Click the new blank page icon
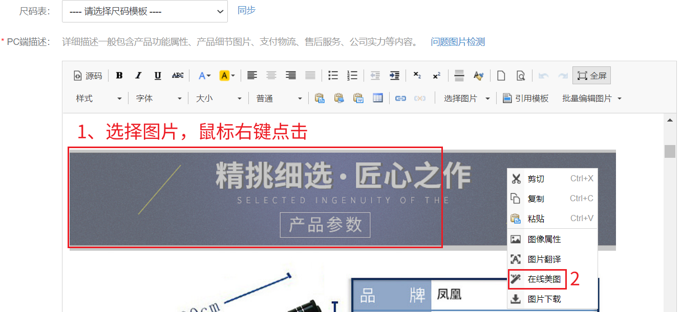The width and height of the screenshot is (681, 312). point(501,76)
